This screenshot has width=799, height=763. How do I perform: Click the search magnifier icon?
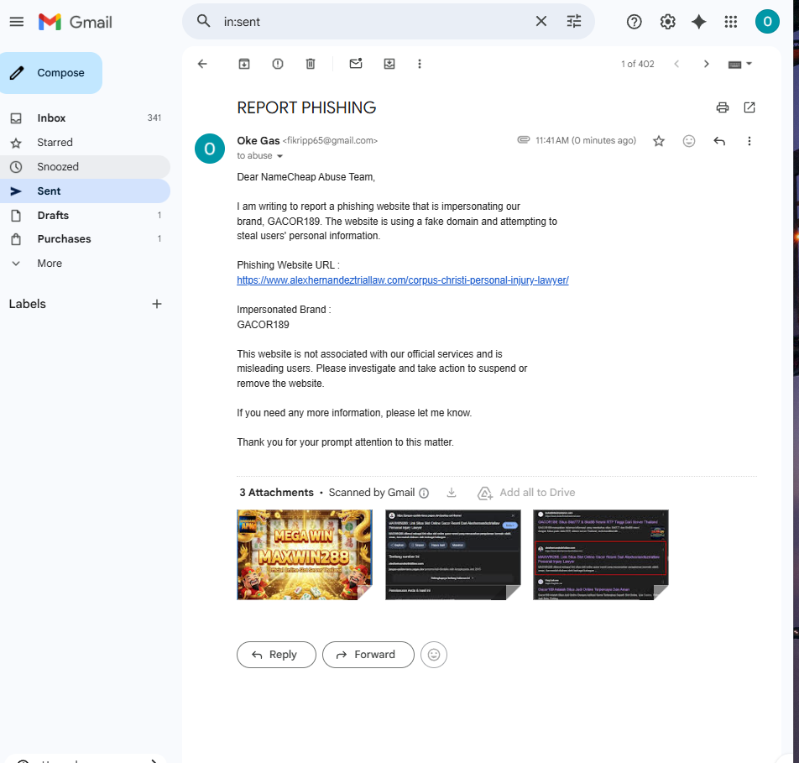click(x=204, y=22)
